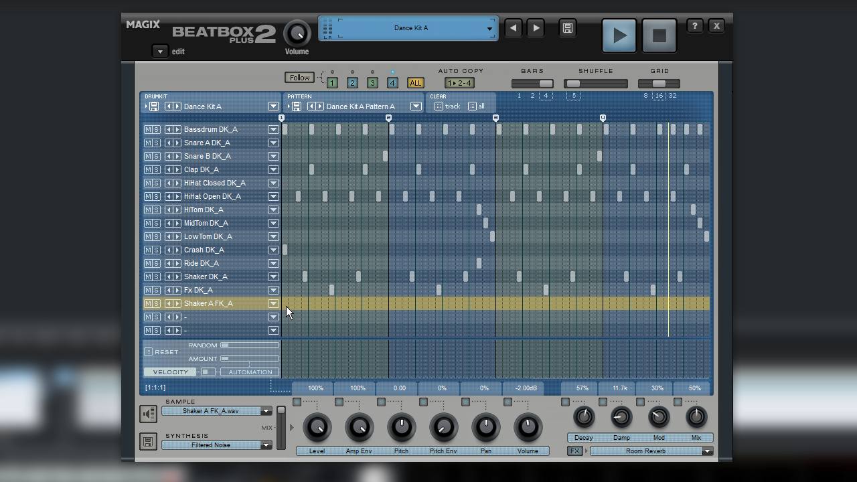Save preset using the top disk icon
Viewport: 857px width, 482px height.
click(567, 28)
